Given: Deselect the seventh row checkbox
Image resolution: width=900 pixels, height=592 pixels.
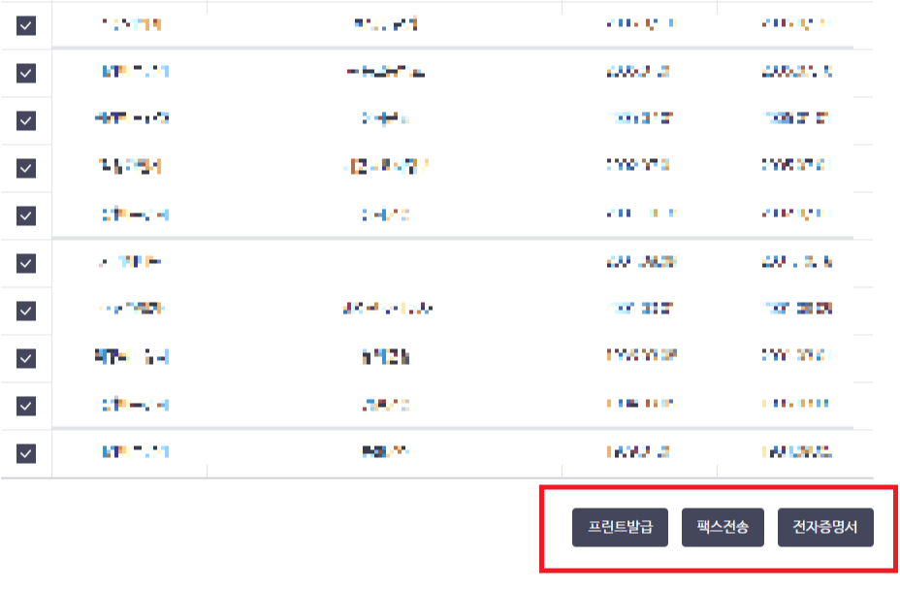Looking at the screenshot, I should point(26,307).
